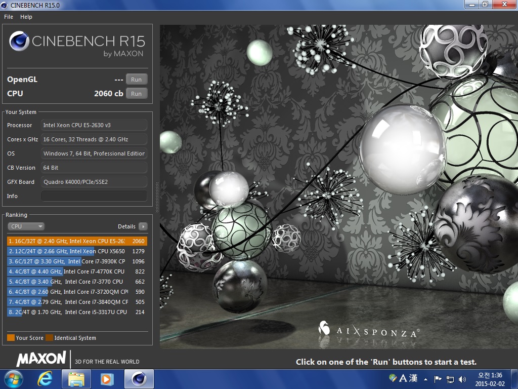Click the brown Identical System legend swatch
This screenshot has width=518, height=389.
tap(49, 338)
